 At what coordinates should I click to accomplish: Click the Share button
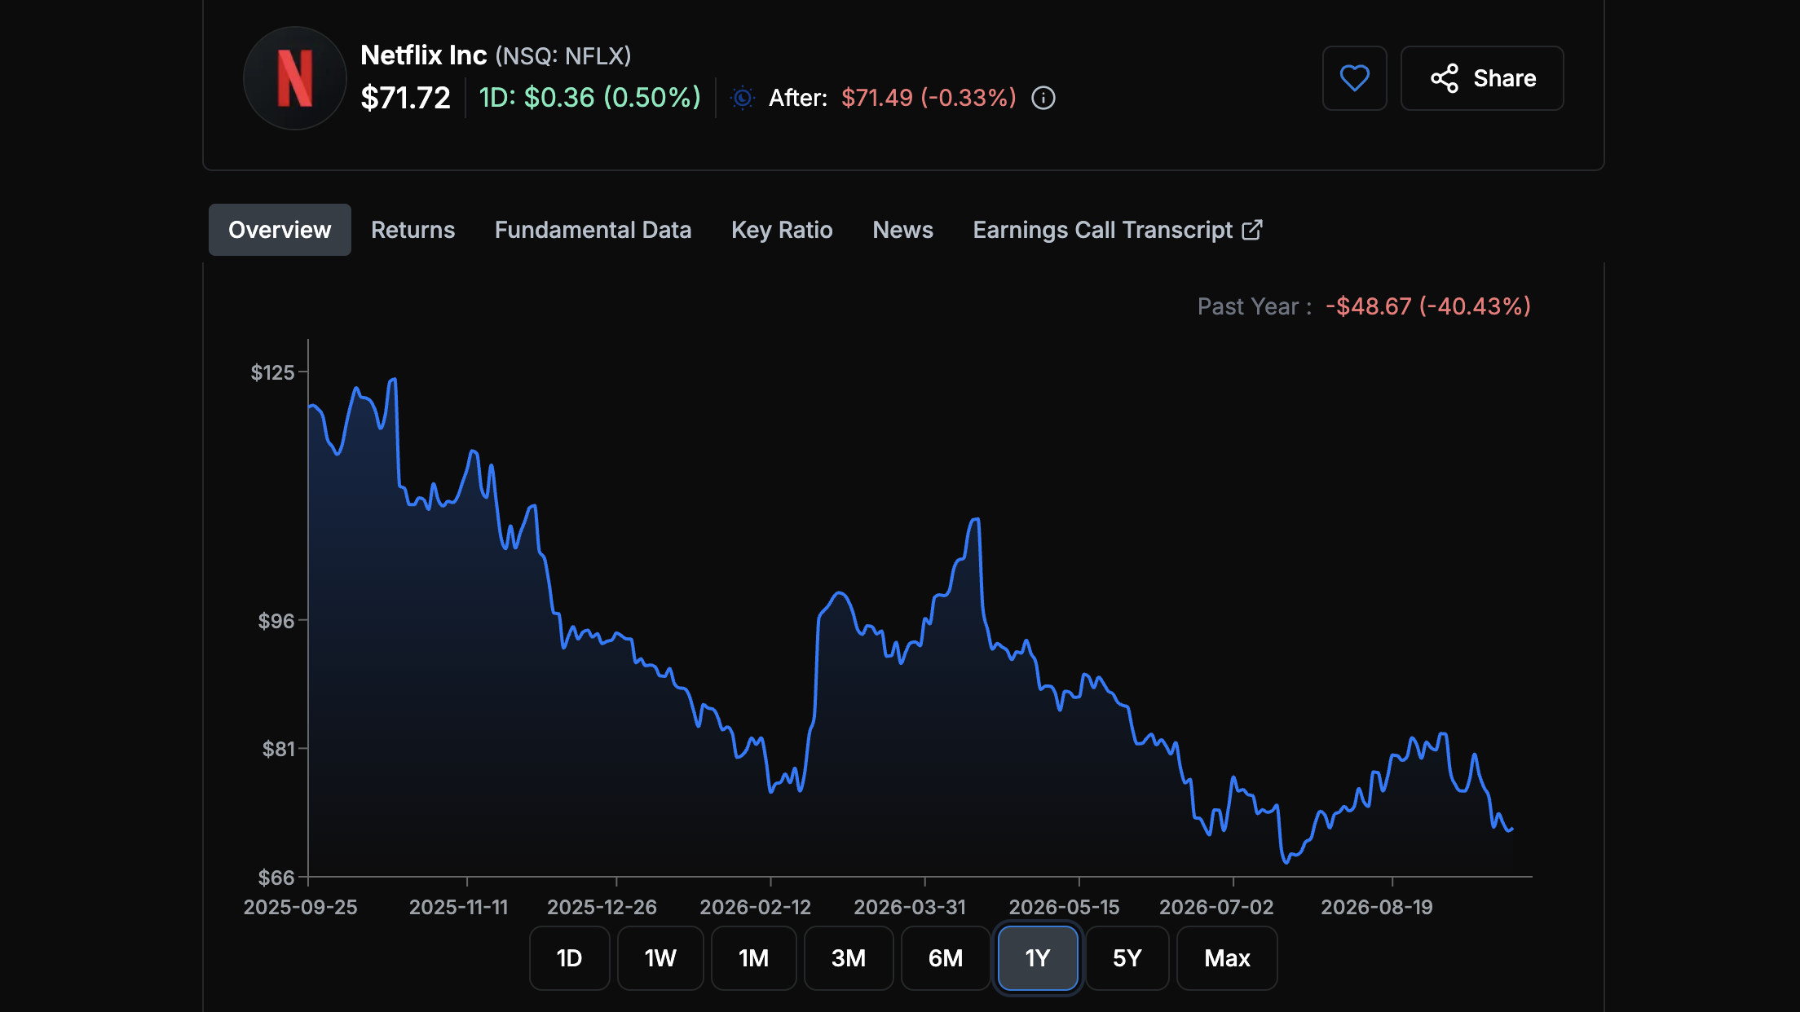click(1482, 78)
